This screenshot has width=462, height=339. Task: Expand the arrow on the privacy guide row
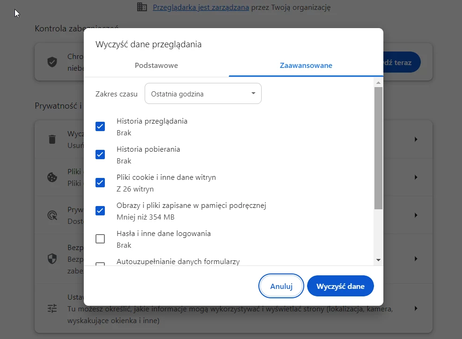(x=416, y=215)
